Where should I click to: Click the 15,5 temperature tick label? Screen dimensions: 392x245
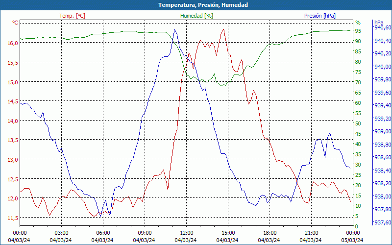(x=13, y=63)
